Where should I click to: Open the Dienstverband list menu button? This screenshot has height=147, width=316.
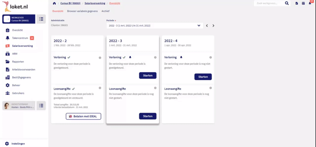tap(41, 106)
